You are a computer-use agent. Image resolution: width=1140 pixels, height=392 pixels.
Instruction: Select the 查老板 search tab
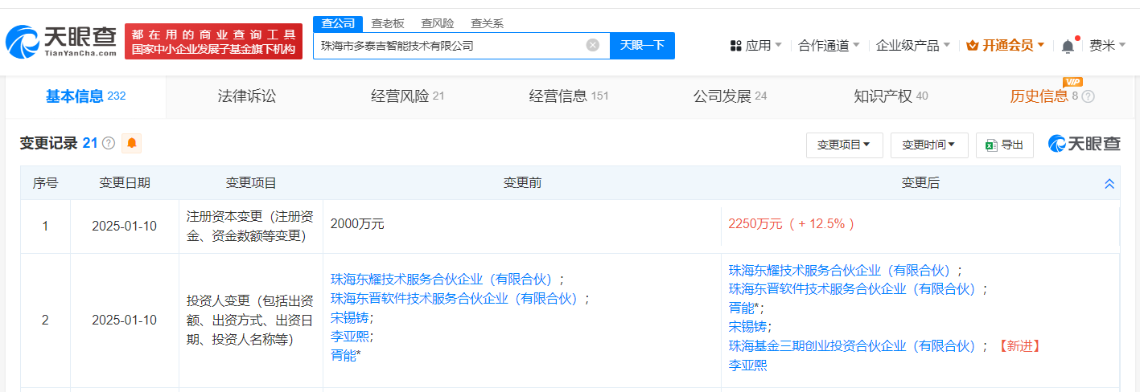pyautogui.click(x=388, y=23)
